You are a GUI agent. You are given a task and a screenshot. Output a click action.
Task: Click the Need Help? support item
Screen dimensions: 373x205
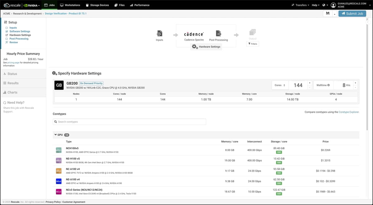pyautogui.click(x=14, y=103)
